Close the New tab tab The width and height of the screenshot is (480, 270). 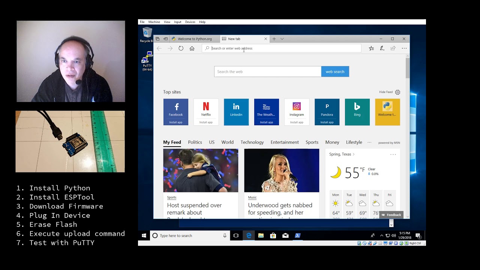266,39
